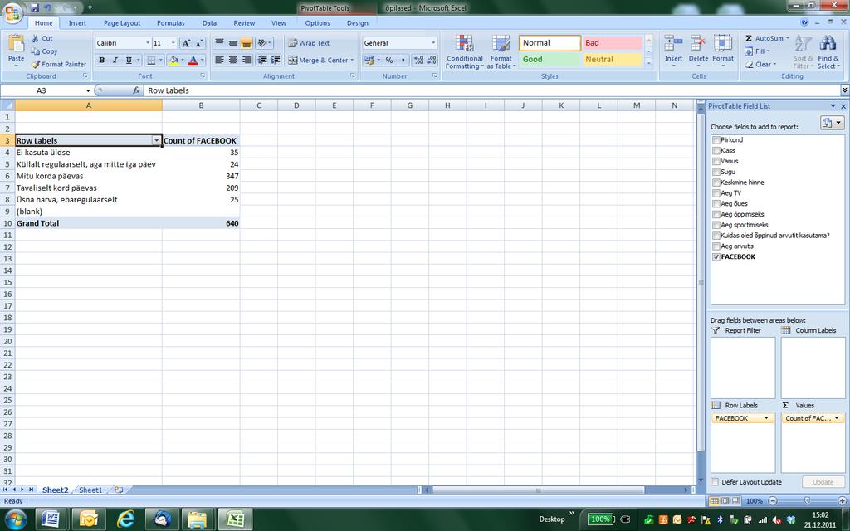
Task: Open the General number format dropdown
Action: point(433,43)
